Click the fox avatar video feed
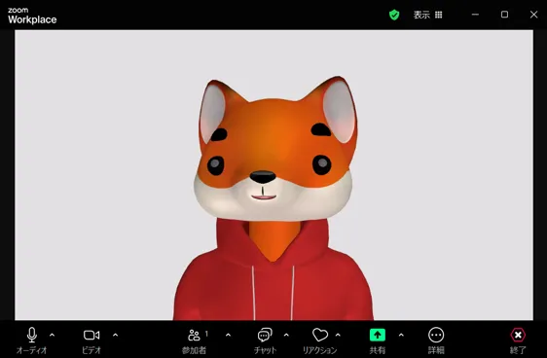Screen dimensions: 547x358 click(273, 175)
